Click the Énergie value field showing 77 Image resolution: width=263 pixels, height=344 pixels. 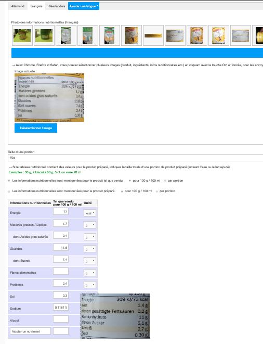(61, 211)
